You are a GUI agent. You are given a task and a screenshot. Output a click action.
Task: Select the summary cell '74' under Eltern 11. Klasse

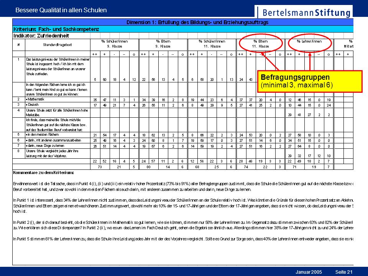[x=246, y=167]
